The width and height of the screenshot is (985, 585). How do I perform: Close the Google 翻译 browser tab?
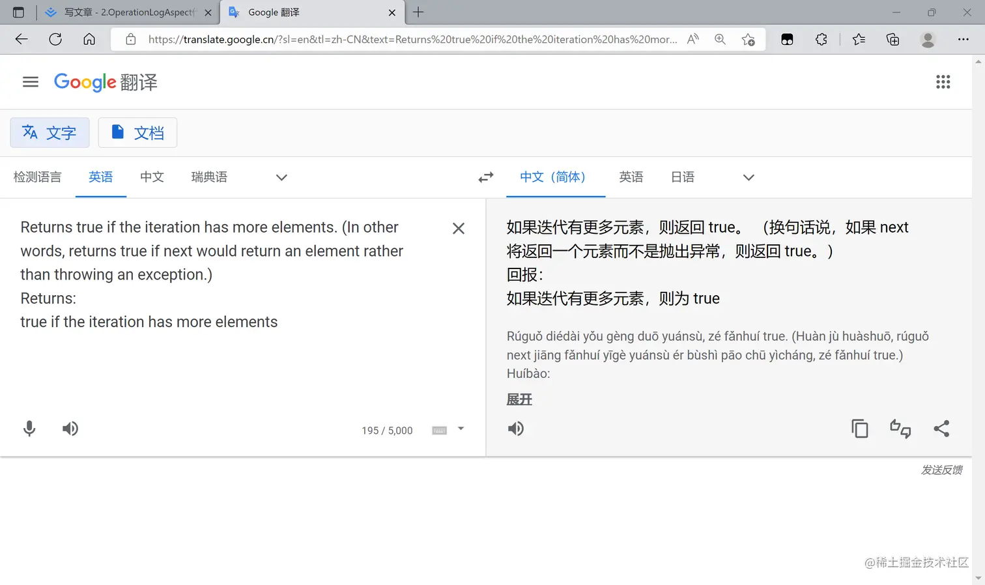tap(392, 12)
